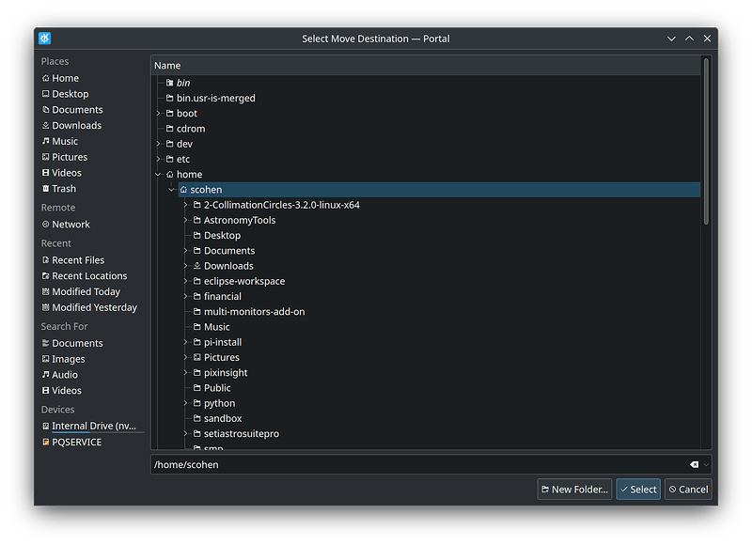Viewport: 752px width, 545px height.
Task: Click the KDE app icon in title bar
Action: pos(44,39)
